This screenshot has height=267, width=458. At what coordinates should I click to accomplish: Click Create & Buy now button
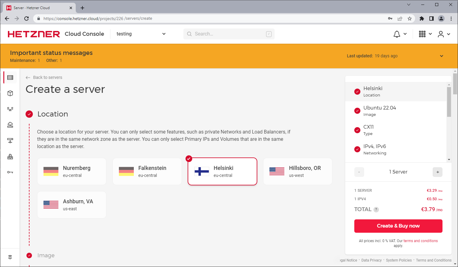point(398,226)
